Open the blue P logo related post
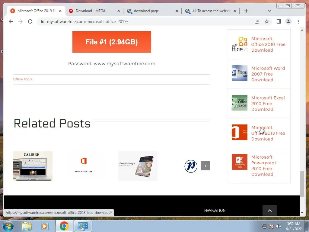This screenshot has height=232, width=309. pos(191,166)
